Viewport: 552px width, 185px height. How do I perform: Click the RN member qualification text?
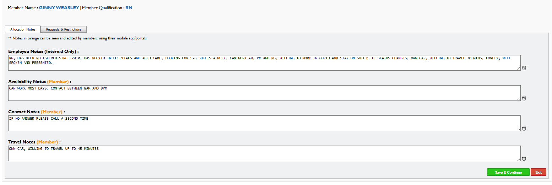[129, 8]
